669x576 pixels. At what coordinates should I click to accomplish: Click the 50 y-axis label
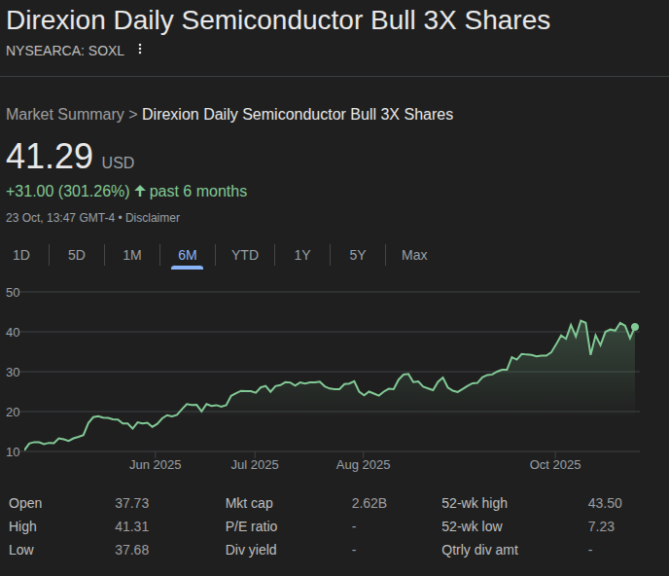coord(13,293)
